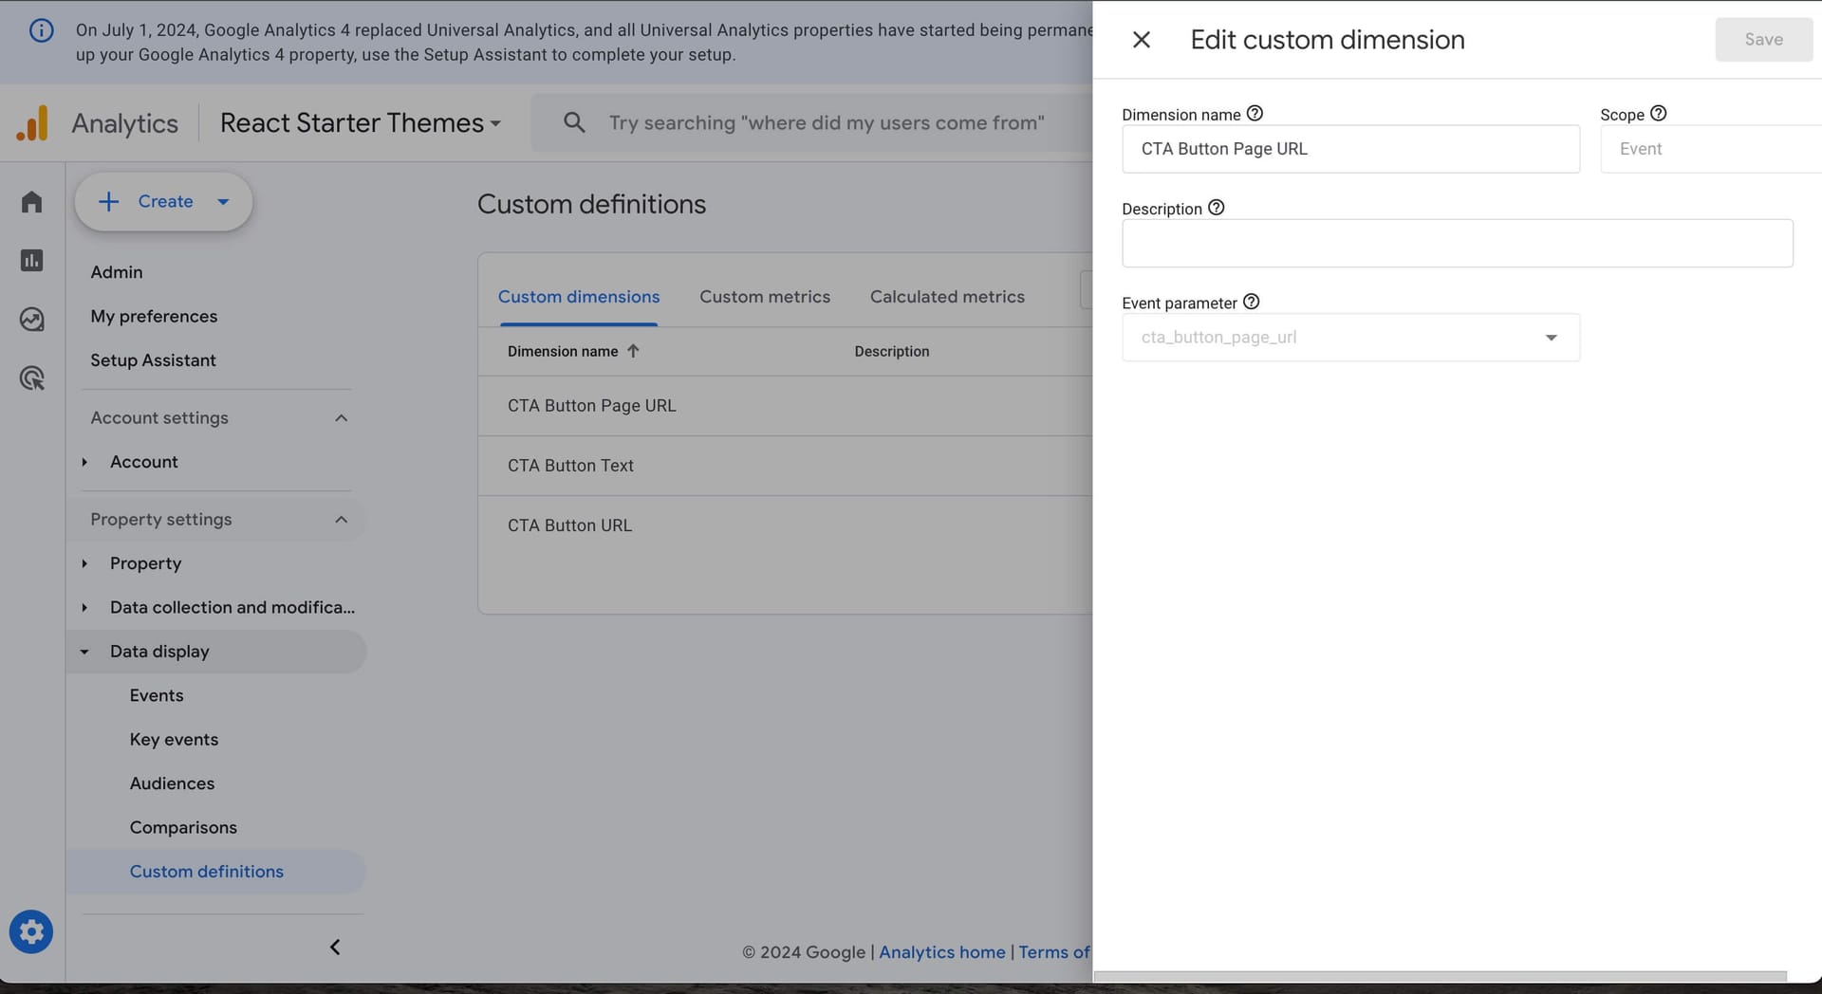This screenshot has width=1822, height=994.
Task: Open the Analytics home link
Action: click(x=941, y=952)
